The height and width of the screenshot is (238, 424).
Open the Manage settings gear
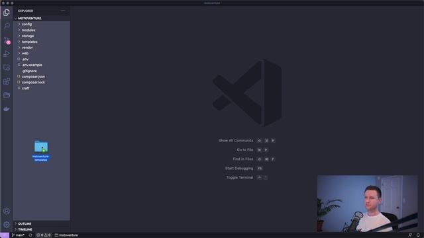(x=7, y=225)
